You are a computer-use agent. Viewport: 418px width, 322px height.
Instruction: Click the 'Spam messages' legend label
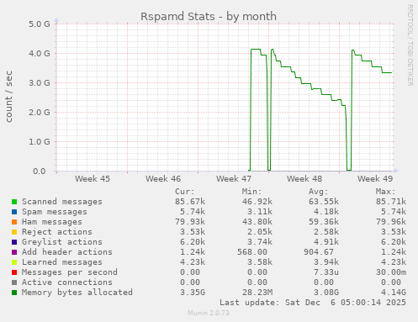(55, 212)
